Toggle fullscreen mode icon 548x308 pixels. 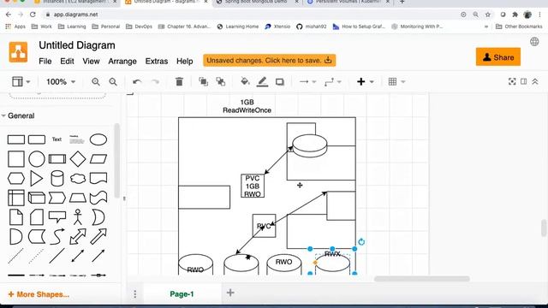pyautogui.click(x=512, y=81)
